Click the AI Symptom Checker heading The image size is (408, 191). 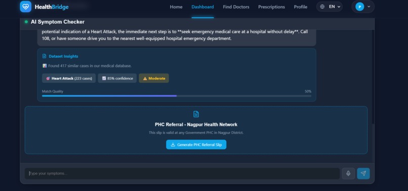[58, 22]
